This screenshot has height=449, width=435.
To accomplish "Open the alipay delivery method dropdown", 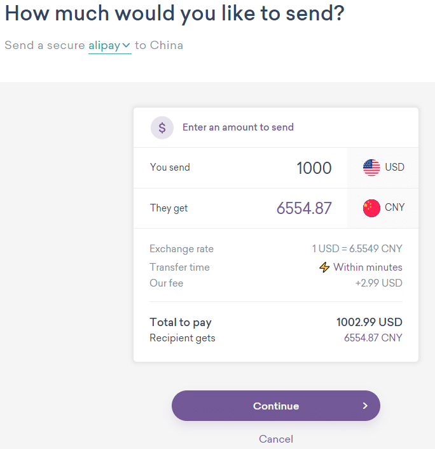I will pos(110,46).
